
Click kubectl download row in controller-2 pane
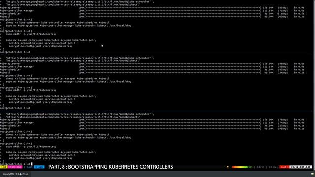(x=152, y=129)
